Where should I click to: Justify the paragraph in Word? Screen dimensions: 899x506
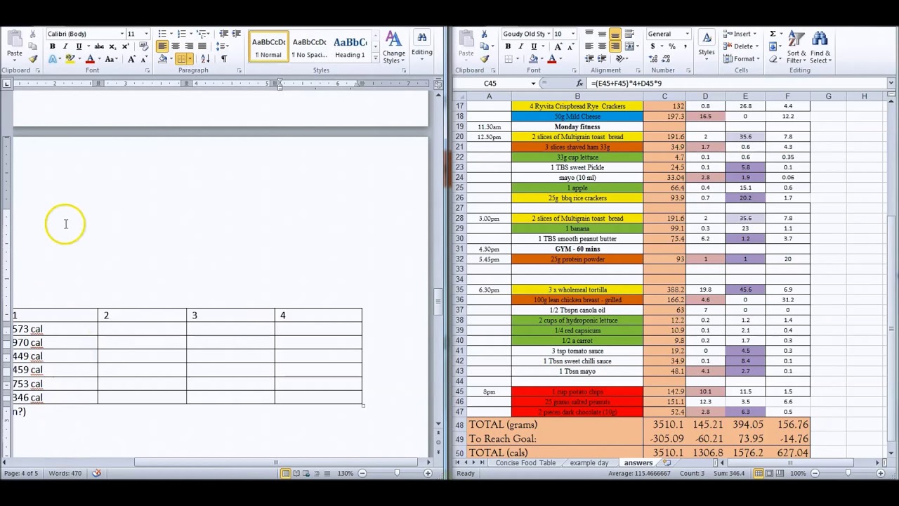pos(202,46)
